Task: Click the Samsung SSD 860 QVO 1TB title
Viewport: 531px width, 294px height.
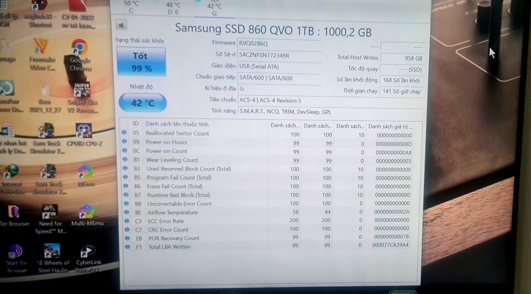Action: click(x=273, y=30)
